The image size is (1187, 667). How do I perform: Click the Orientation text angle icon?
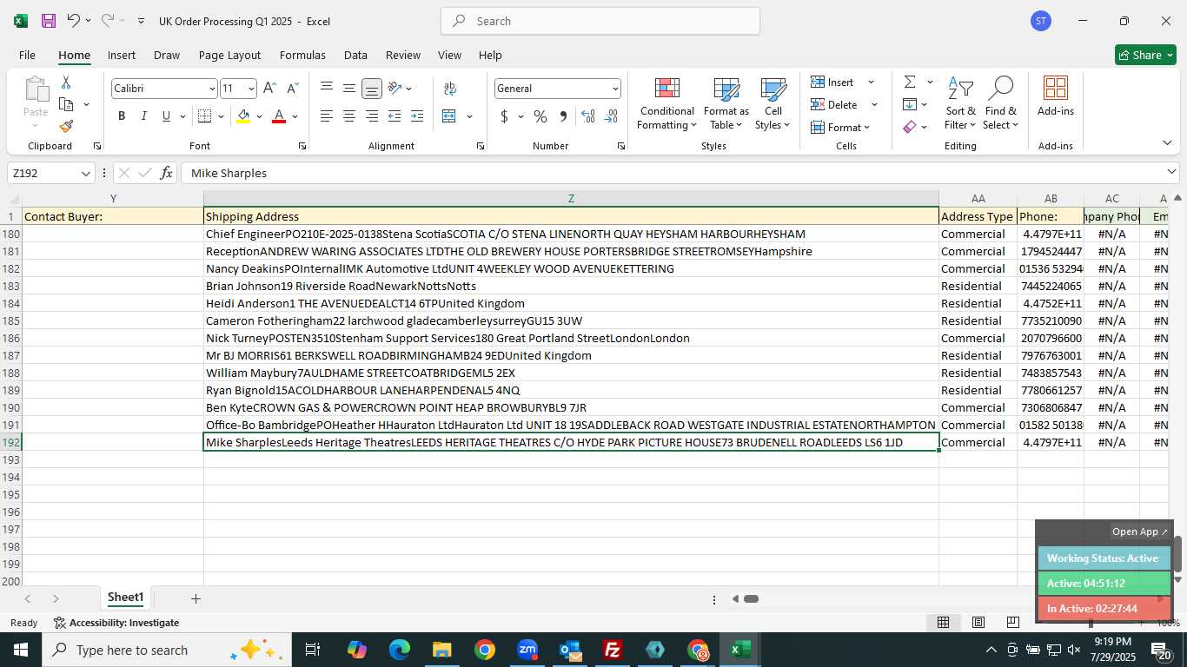(395, 89)
